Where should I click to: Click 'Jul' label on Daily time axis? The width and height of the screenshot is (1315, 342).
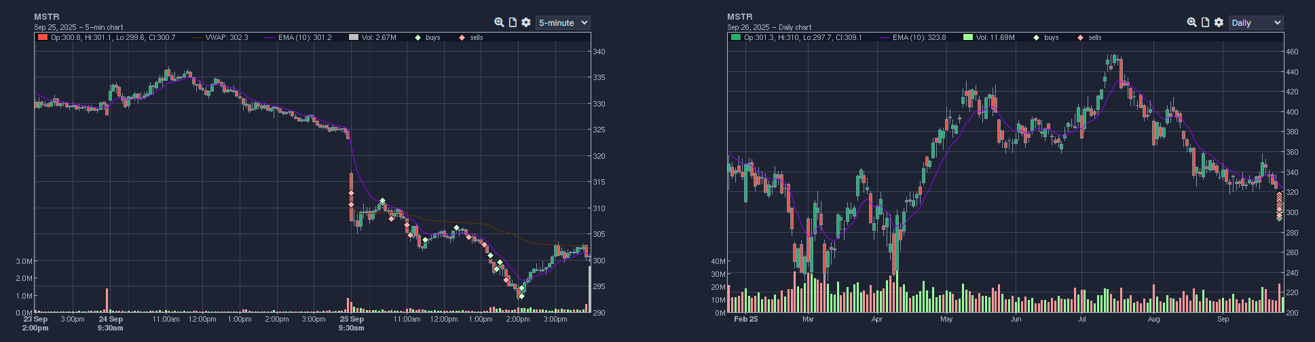(x=1081, y=319)
